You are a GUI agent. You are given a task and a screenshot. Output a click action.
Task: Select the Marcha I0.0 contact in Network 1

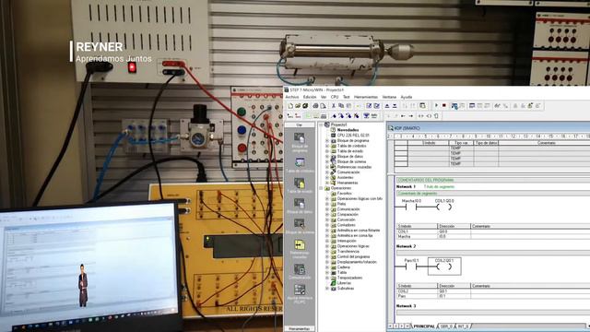click(x=411, y=207)
